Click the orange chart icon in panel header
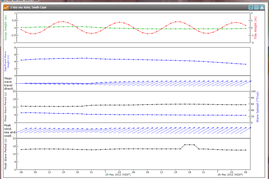Screen dimensions: 269x179 coord(6,7)
